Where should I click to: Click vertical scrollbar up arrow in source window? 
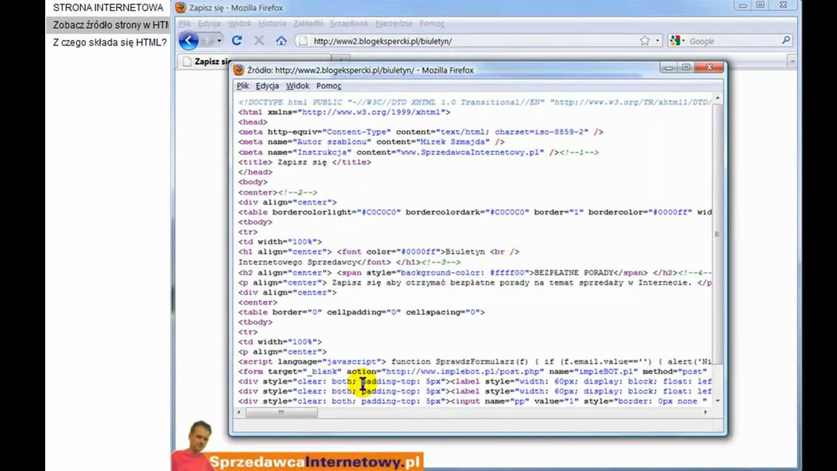717,99
